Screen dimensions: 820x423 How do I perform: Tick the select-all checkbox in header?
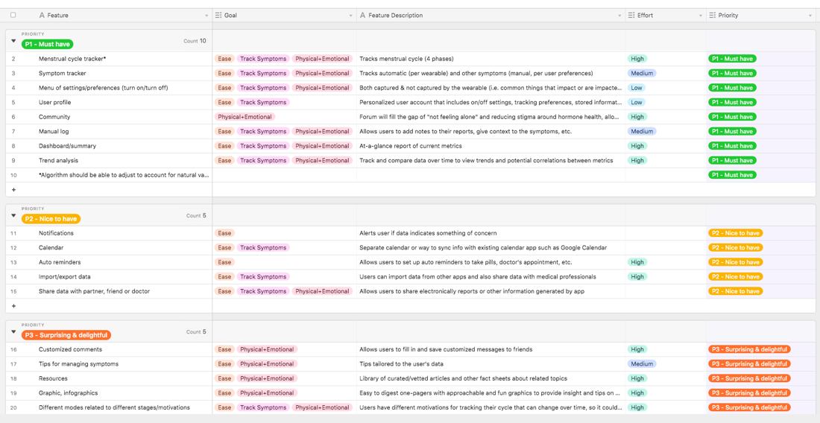13,15
